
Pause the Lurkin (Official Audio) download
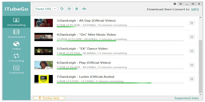(192, 79)
